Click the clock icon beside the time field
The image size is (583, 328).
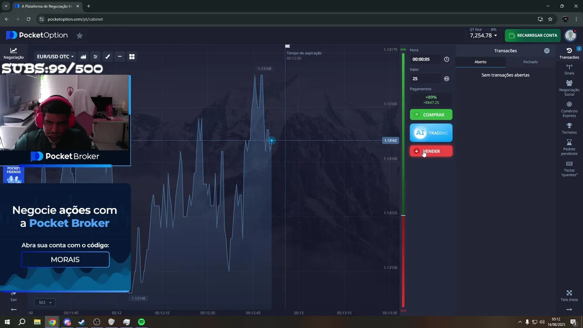[x=446, y=59]
